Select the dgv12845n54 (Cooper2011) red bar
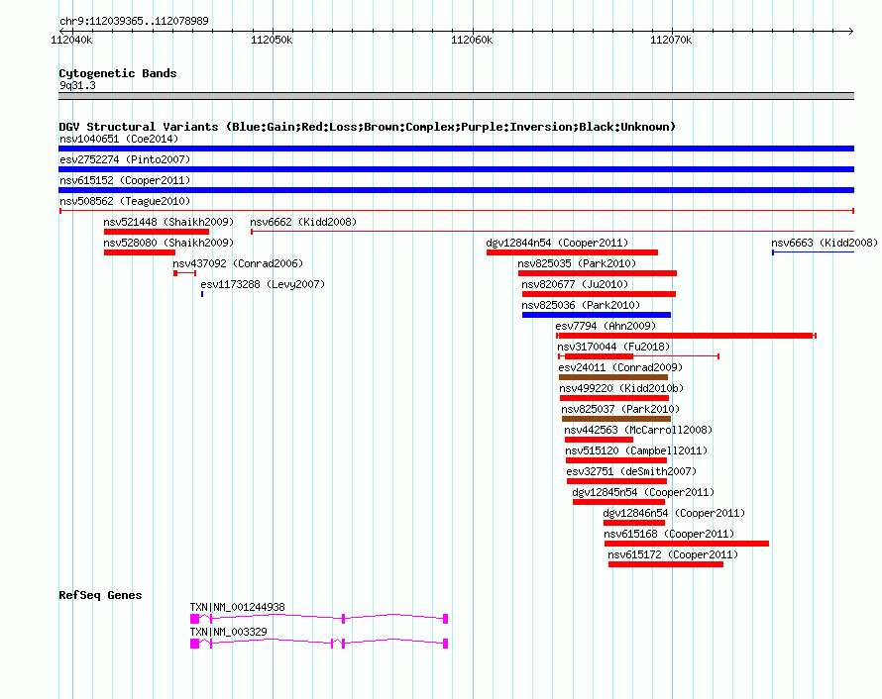882x699 pixels. pyautogui.click(x=618, y=502)
